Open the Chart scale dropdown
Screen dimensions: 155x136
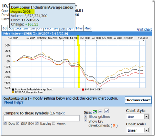[x=137, y=130]
